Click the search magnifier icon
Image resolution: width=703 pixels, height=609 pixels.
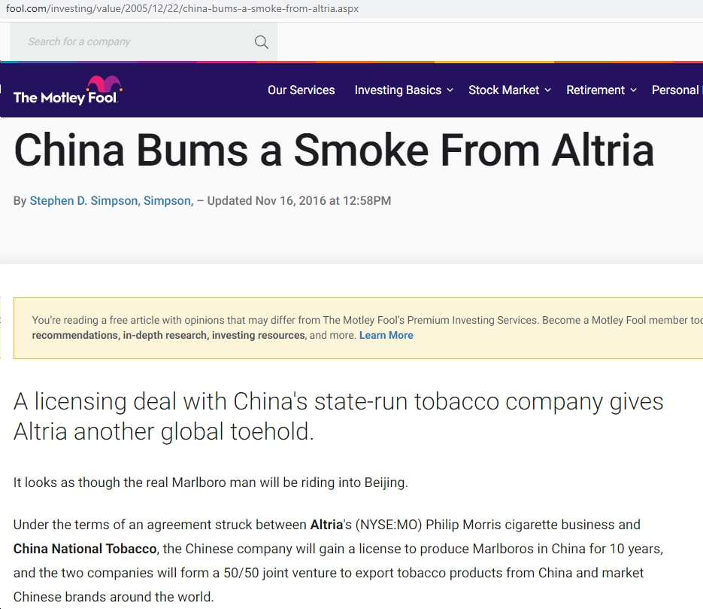coord(262,42)
